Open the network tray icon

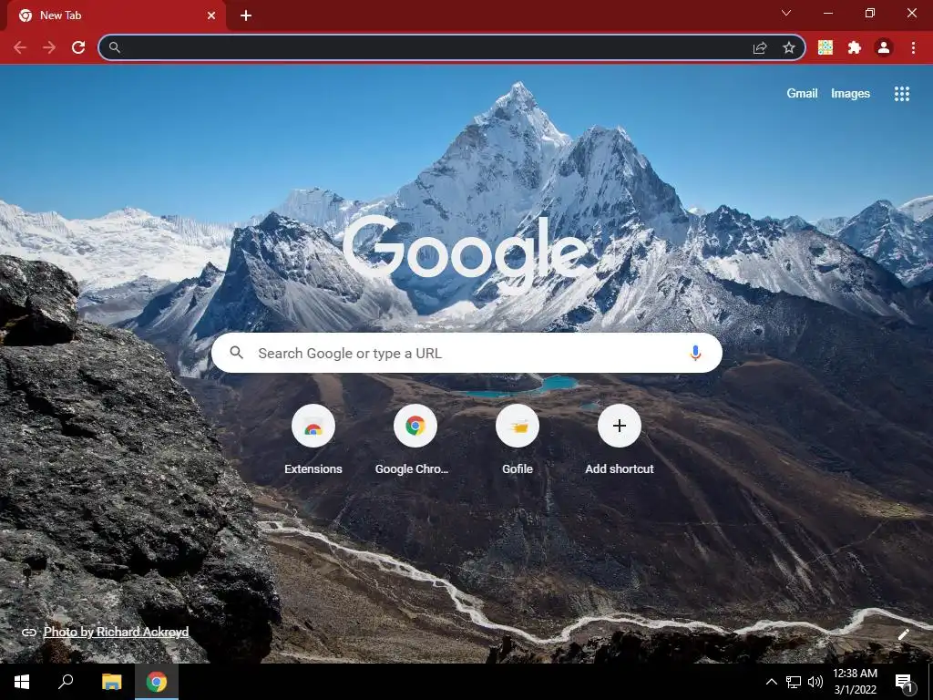coord(794,682)
